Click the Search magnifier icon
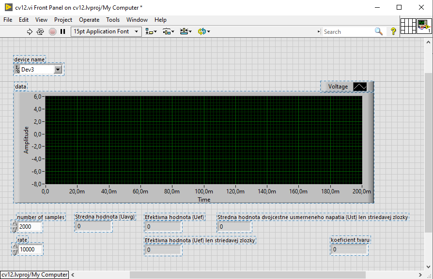Screen dimensions: 433x279 [379, 31]
